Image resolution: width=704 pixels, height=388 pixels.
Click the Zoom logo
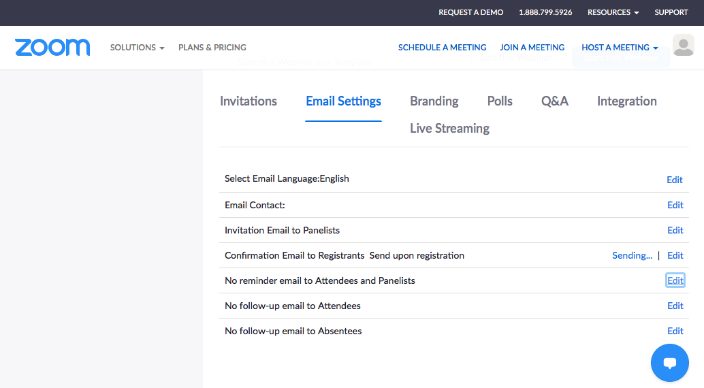click(x=52, y=47)
